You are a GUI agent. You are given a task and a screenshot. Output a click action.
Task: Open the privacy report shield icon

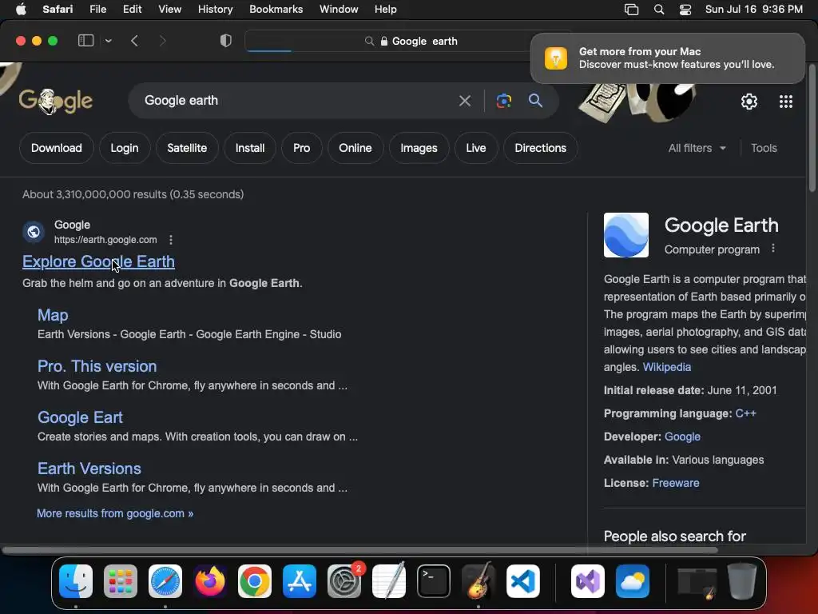225,41
